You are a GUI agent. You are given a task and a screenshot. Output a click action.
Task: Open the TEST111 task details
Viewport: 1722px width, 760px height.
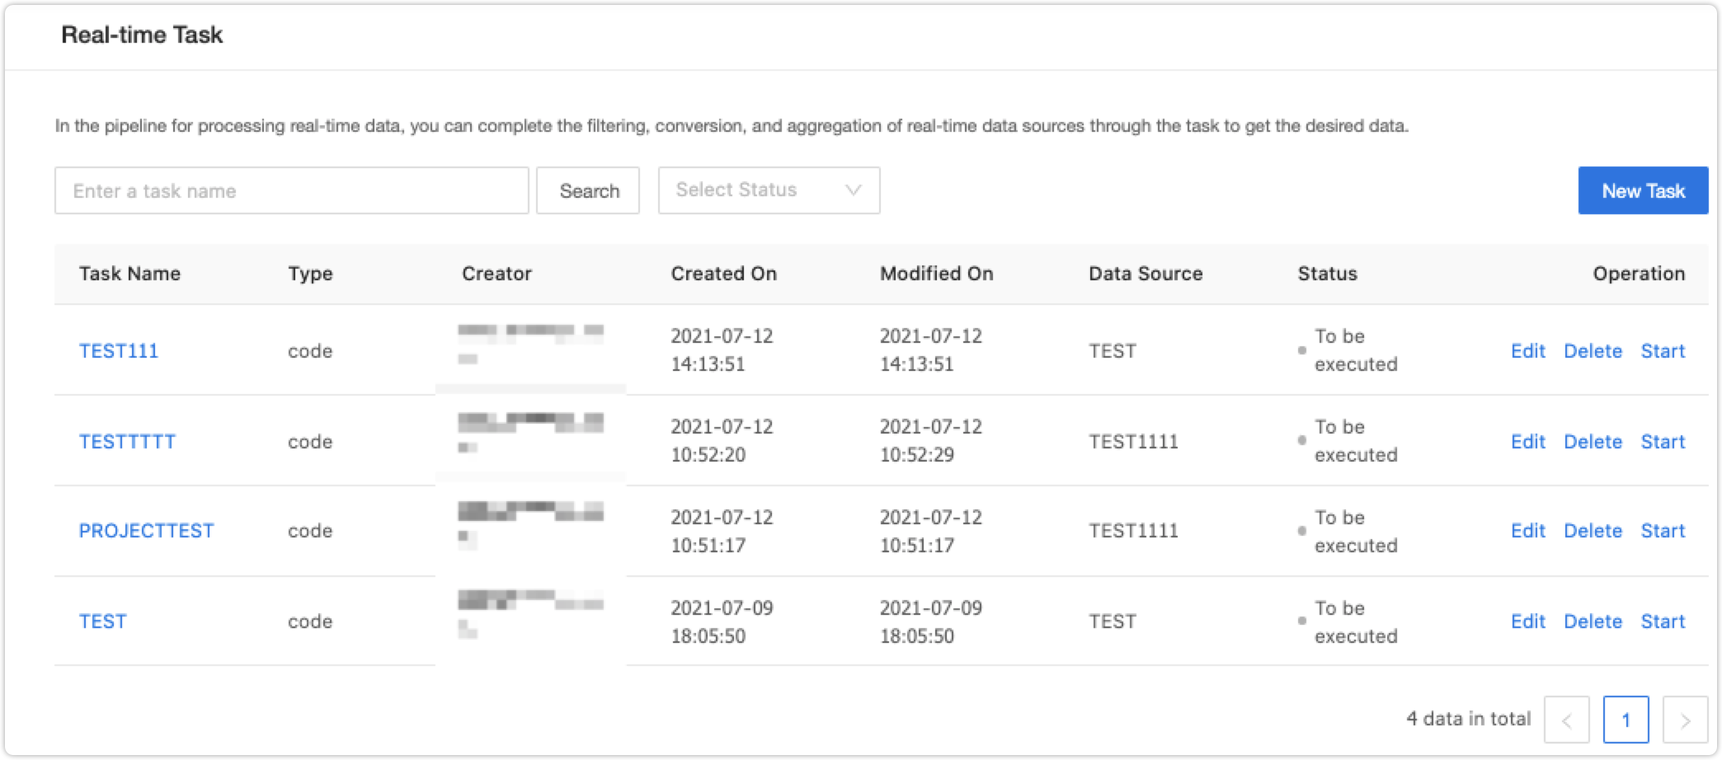[x=120, y=350]
